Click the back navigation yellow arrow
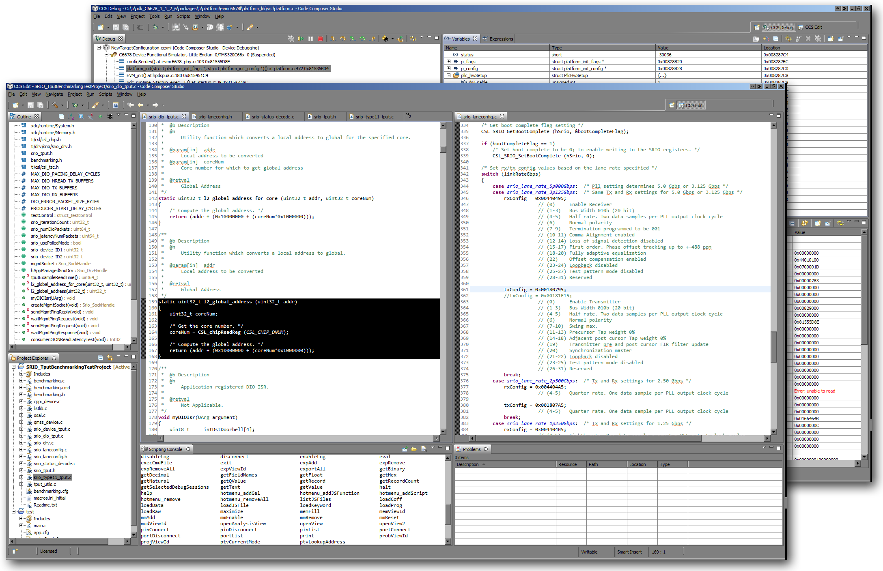 tap(140, 105)
